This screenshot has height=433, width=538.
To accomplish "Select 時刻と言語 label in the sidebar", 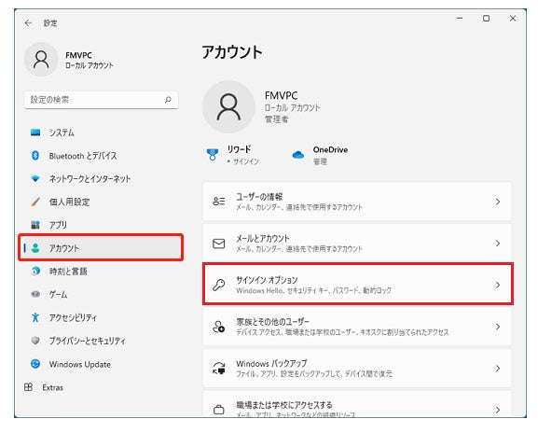I will (x=68, y=272).
